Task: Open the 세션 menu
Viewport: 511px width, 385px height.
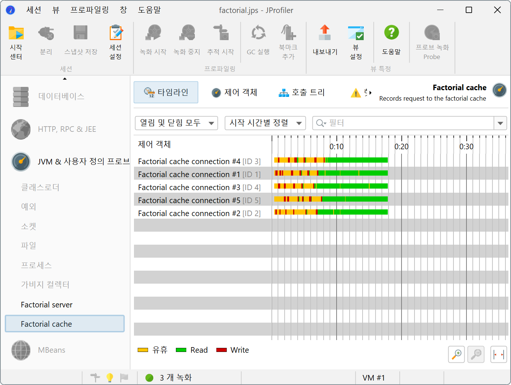Action: coord(34,10)
